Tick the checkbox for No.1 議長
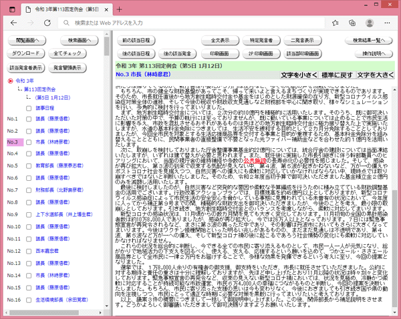This screenshot has height=319, width=401. [x=29, y=119]
